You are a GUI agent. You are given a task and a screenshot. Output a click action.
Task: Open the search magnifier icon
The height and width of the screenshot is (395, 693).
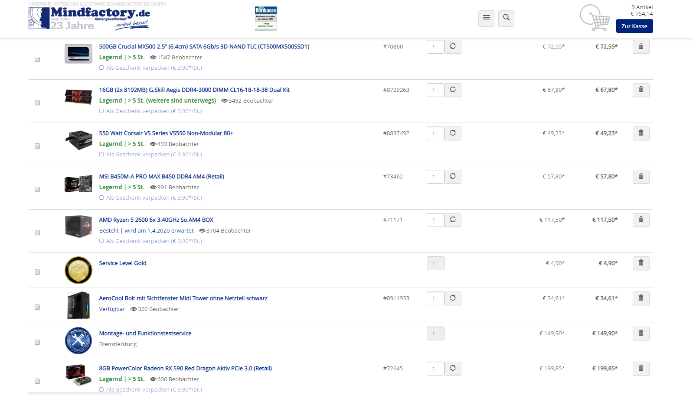(x=506, y=19)
